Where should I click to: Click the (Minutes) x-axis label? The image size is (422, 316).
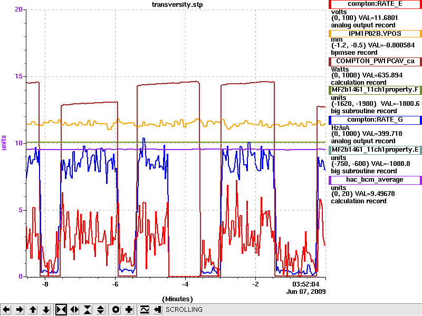coord(178,299)
